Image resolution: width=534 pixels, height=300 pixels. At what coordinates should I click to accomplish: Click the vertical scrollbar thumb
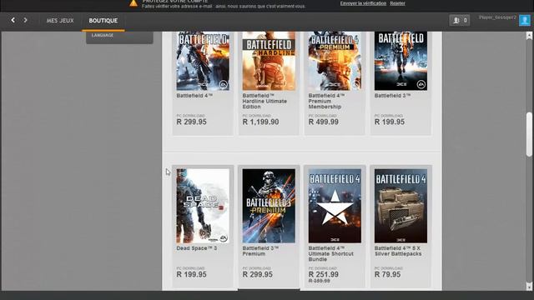coord(529,134)
